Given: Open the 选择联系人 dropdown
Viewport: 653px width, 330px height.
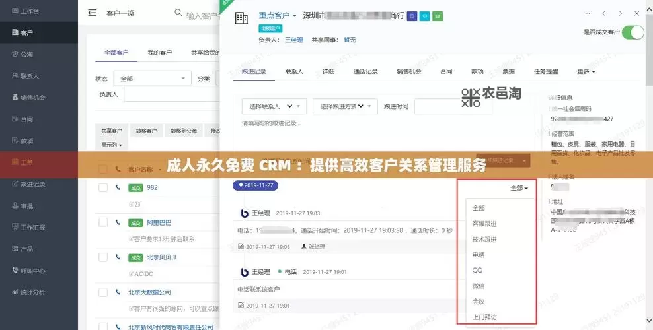Looking at the screenshot, I should click(x=274, y=106).
